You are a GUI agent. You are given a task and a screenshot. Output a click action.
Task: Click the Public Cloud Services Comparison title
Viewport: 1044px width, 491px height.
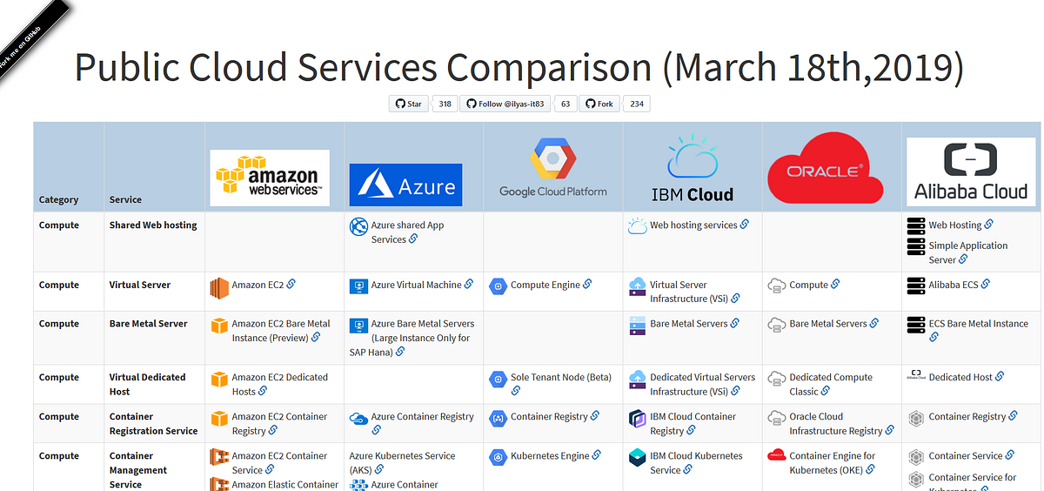[519, 67]
